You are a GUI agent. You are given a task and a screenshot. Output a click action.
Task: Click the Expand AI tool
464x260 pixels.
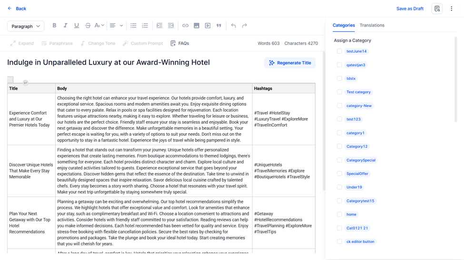[22, 43]
